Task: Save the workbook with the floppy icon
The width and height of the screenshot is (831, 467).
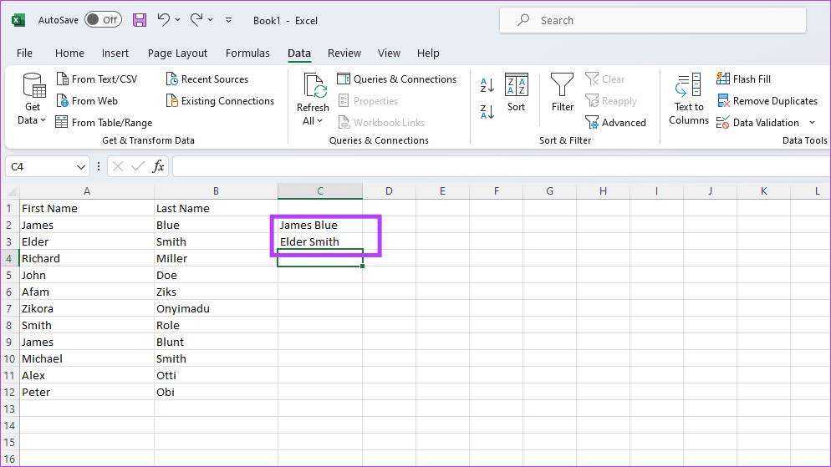Action: [x=140, y=20]
